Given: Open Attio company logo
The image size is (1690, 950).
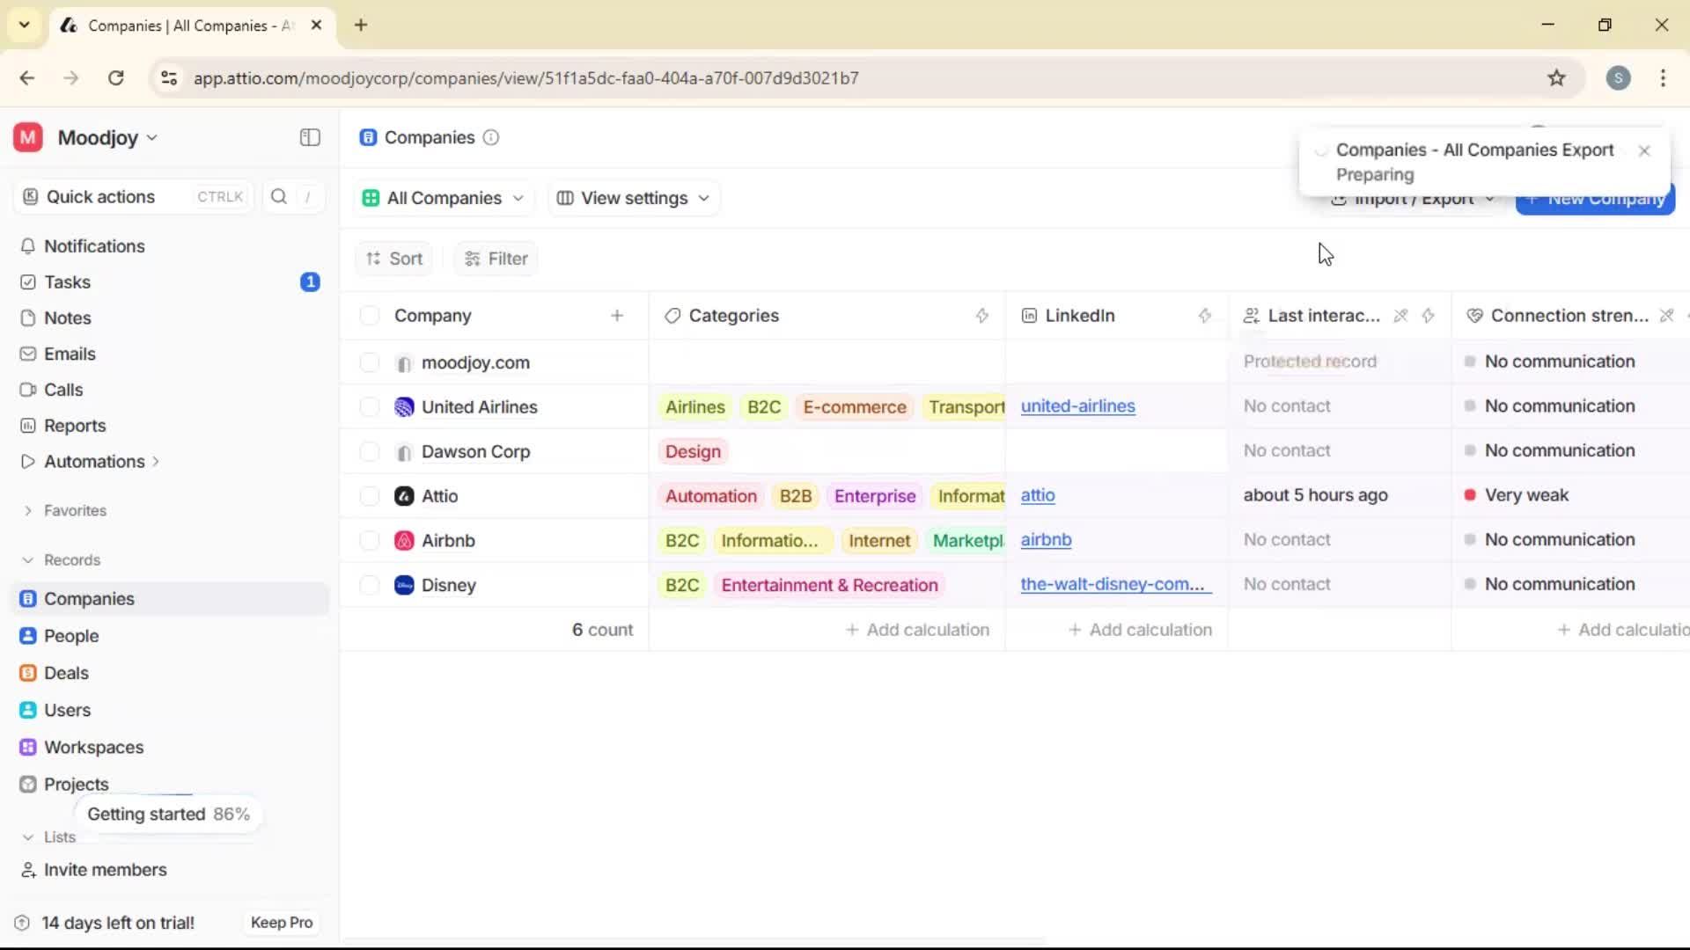Looking at the screenshot, I should 404,496.
